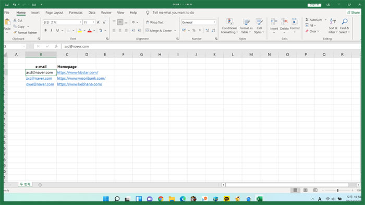Open Format as Table
Viewport: 365px width, 205px height.
coord(246,26)
